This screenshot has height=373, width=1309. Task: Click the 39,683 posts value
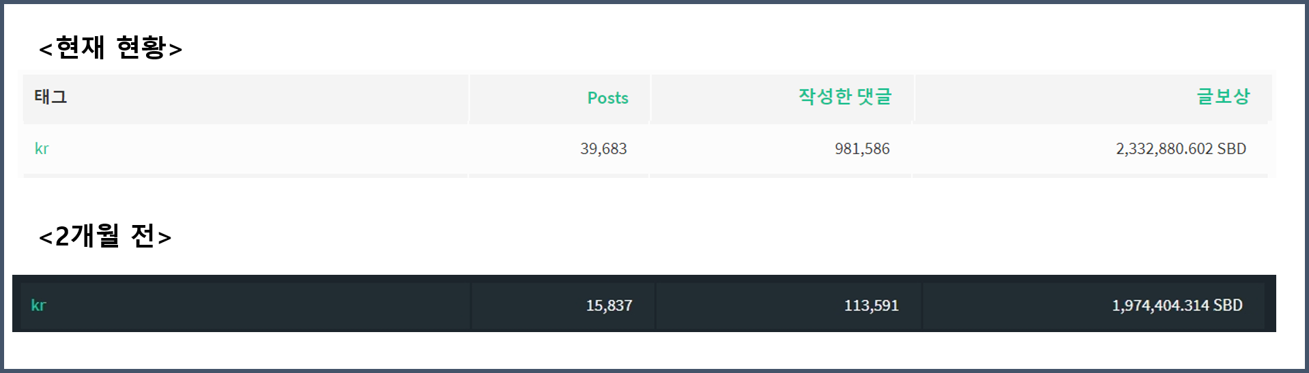603,149
